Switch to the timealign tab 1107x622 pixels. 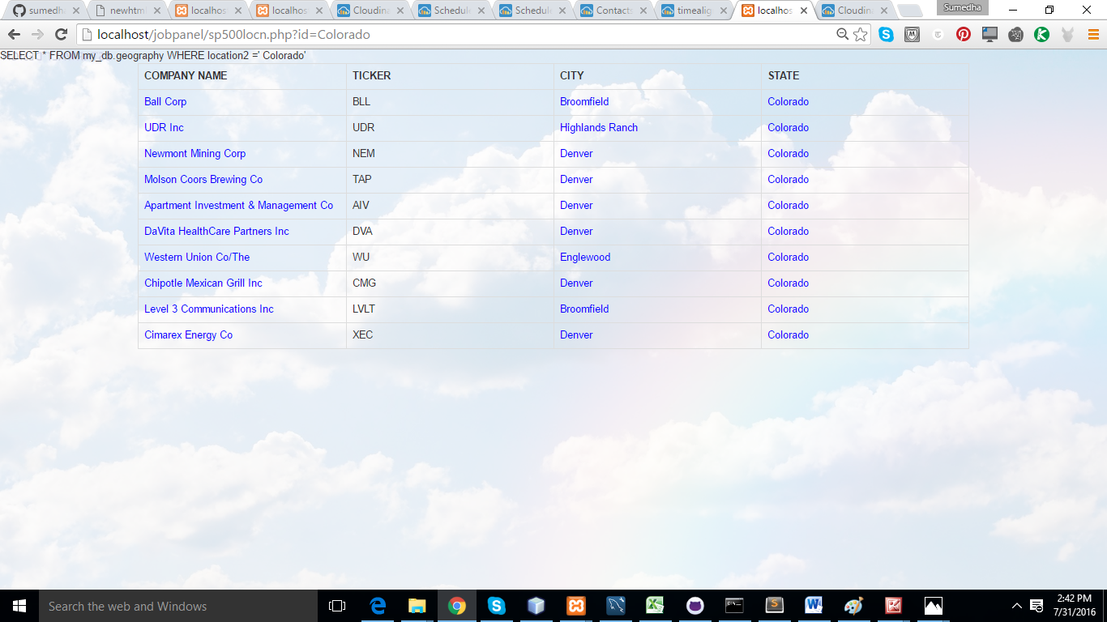[693, 11]
